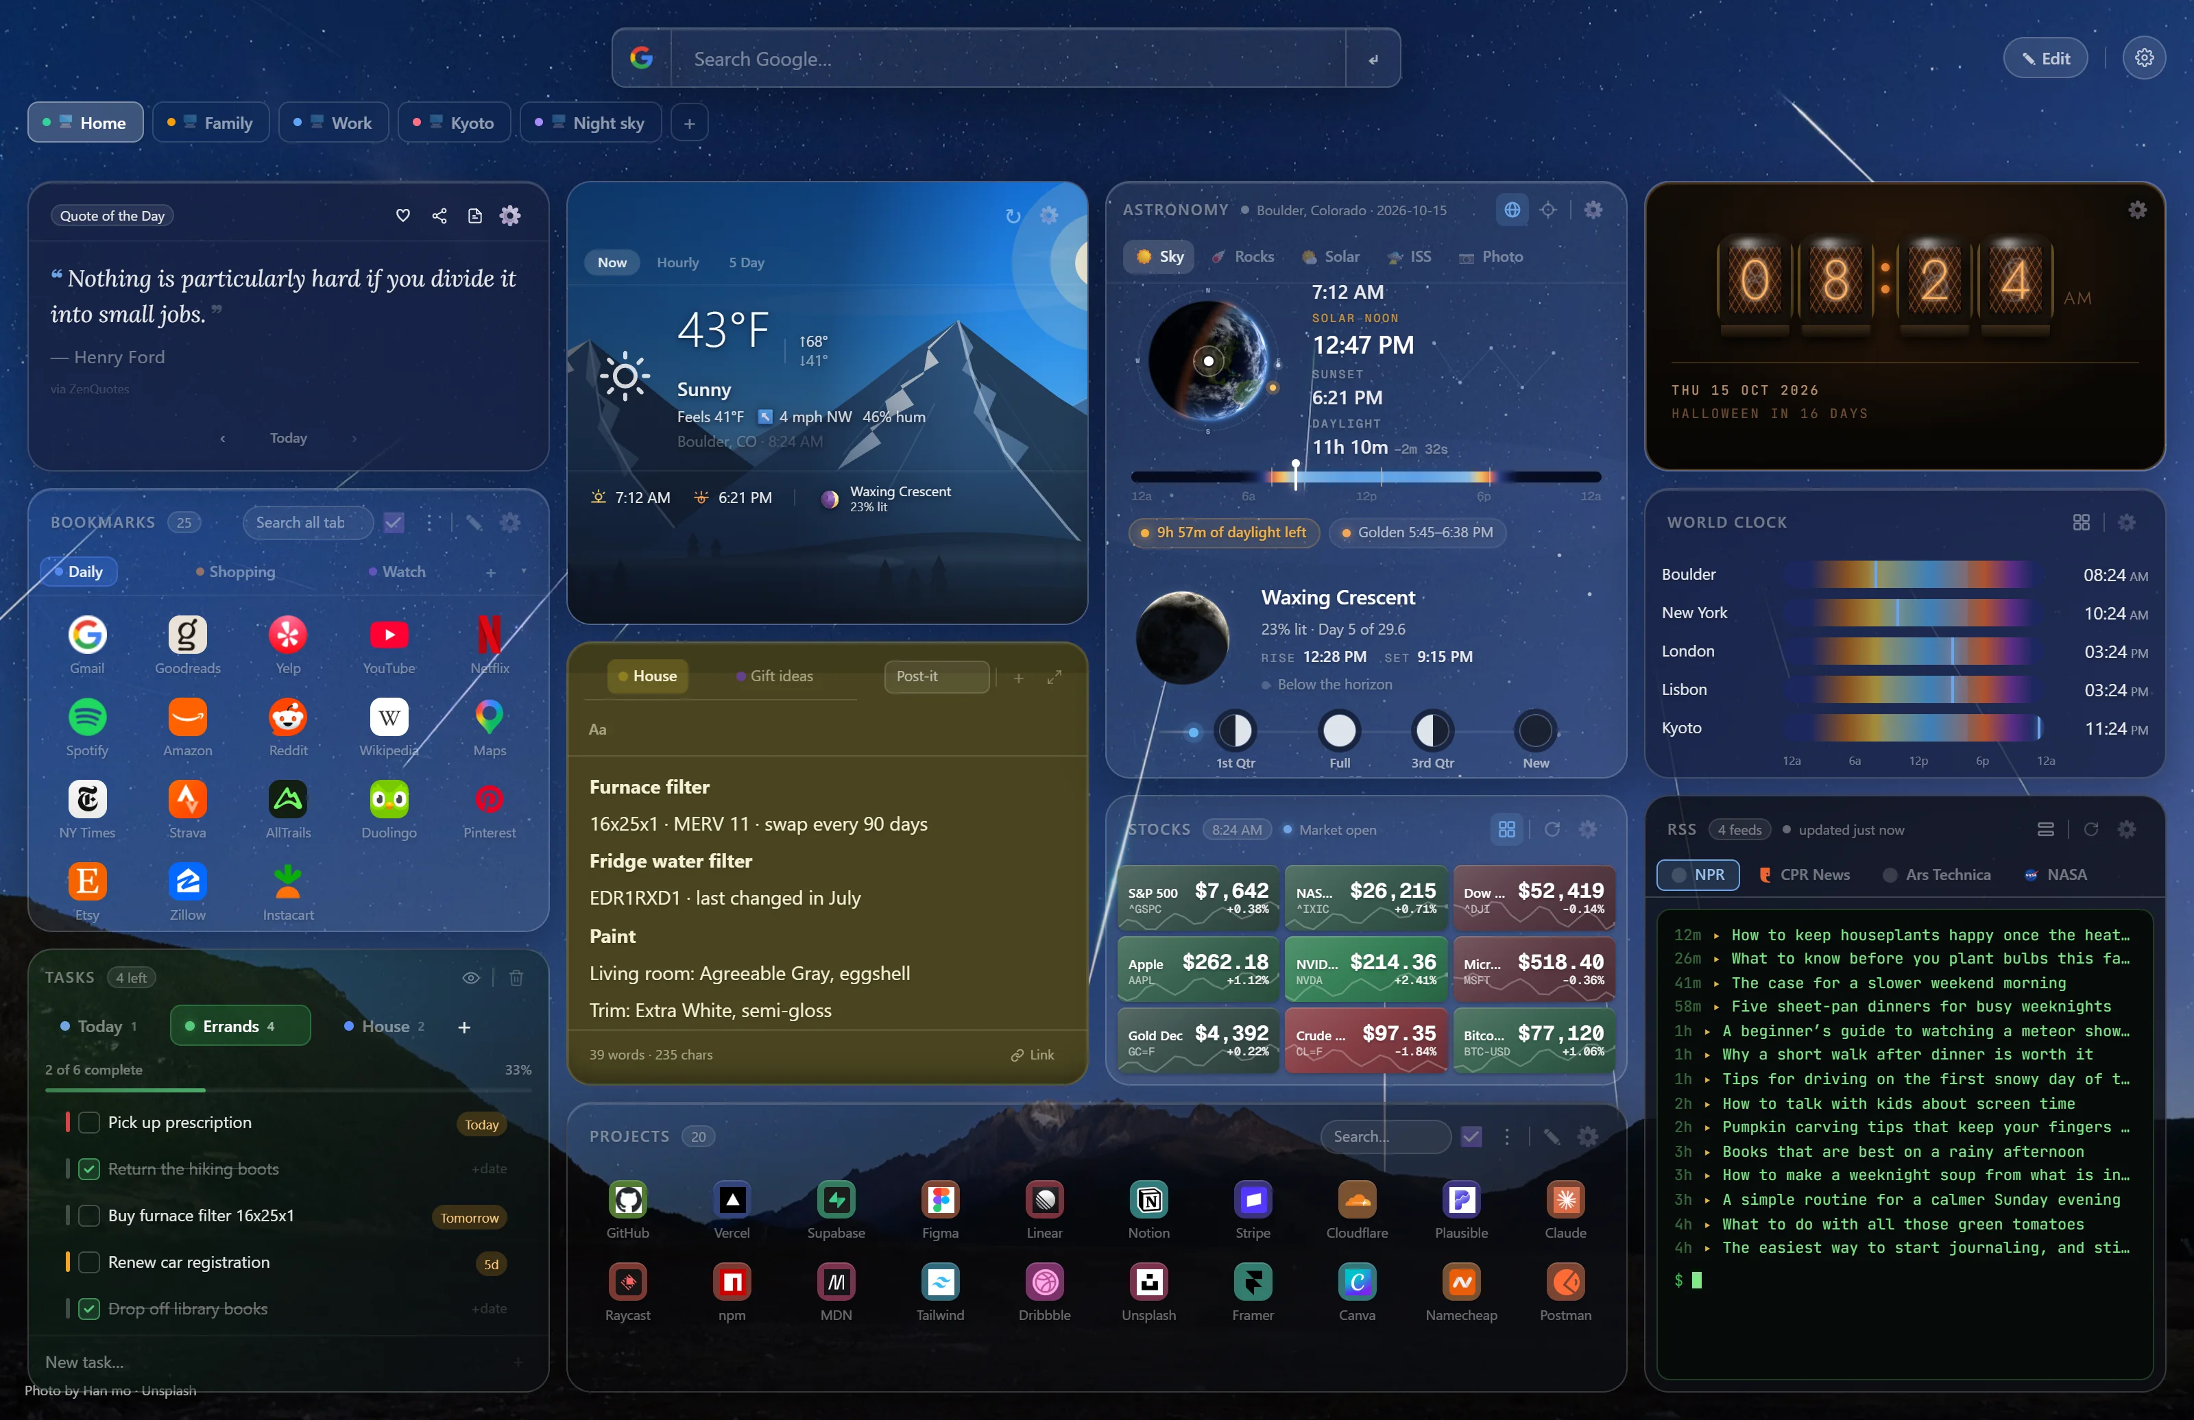Open the Raycast project icon
This screenshot has width=2194, height=1420.
pyautogui.click(x=628, y=1292)
